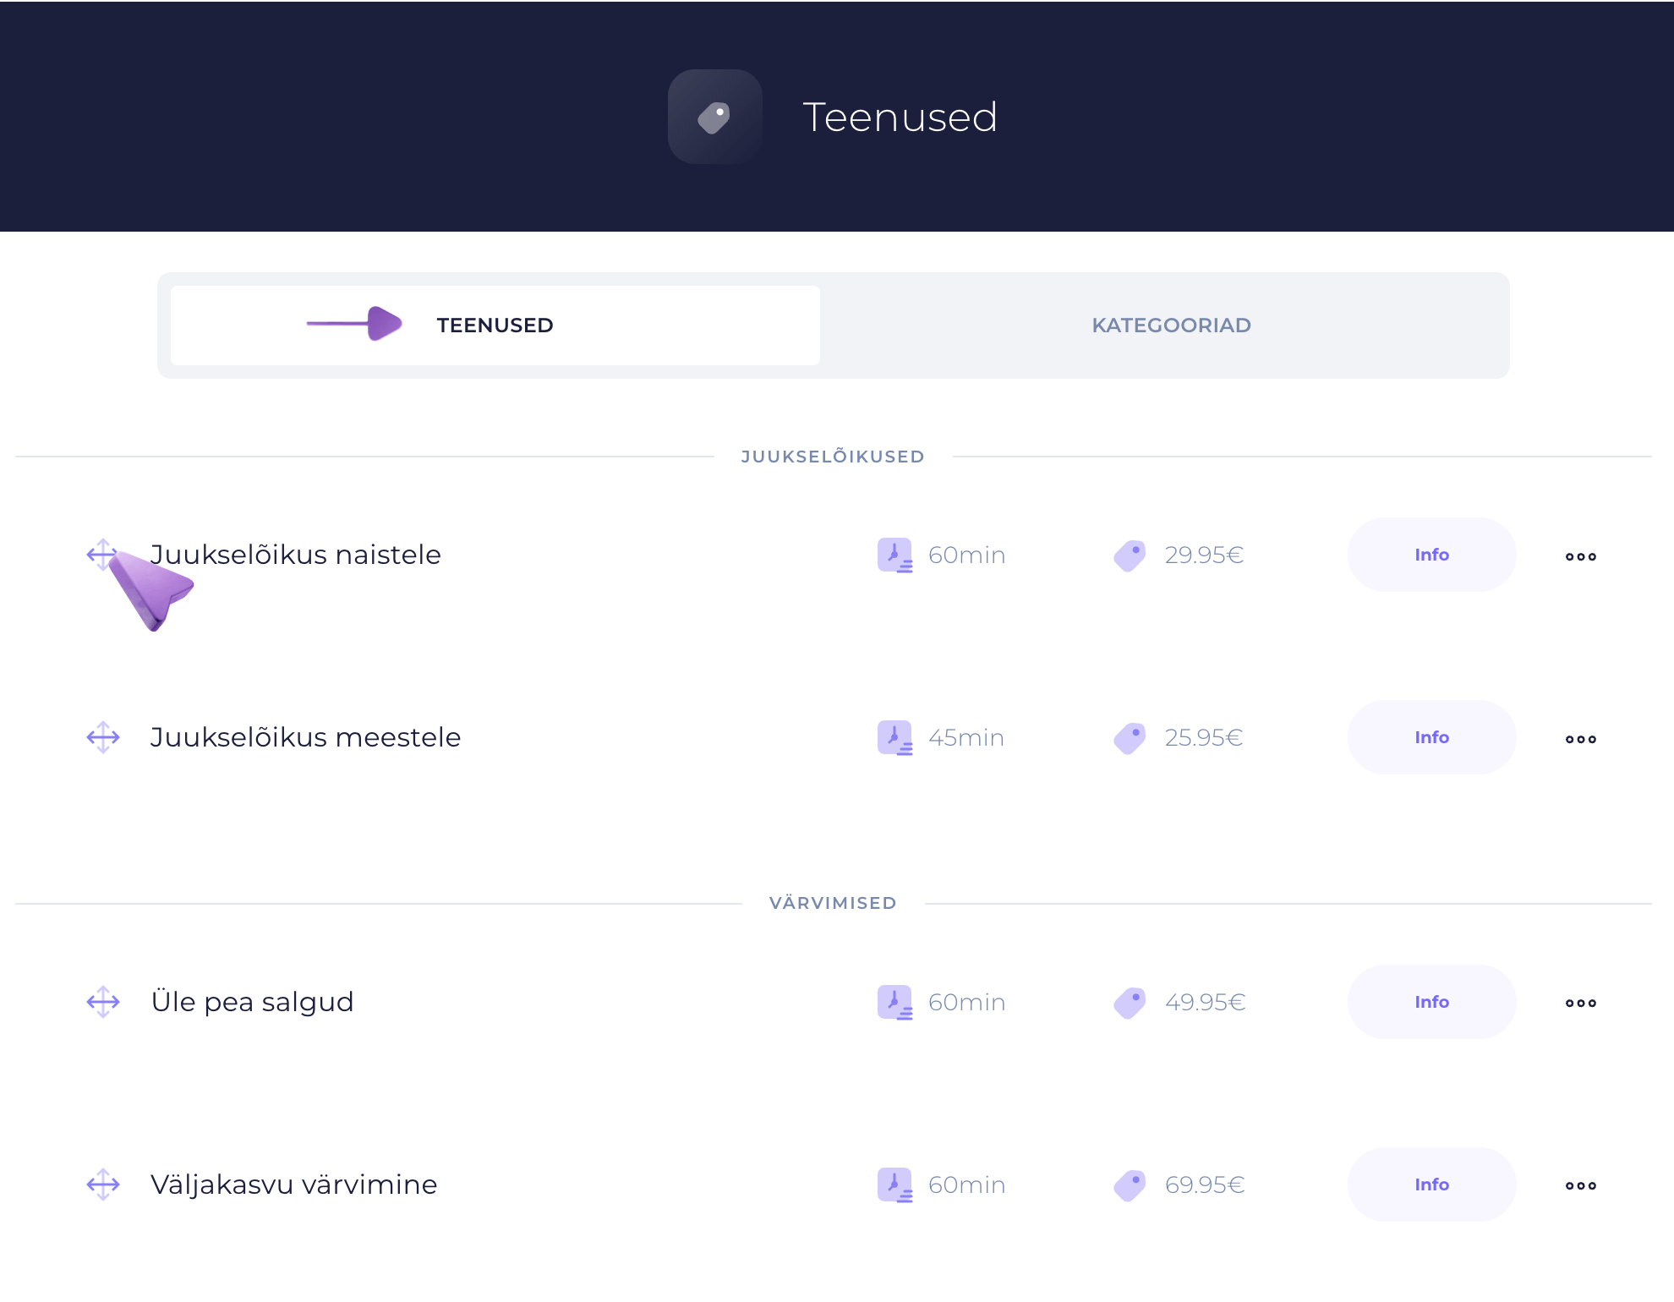Show Info for Üle pea salgud

pos(1431,1002)
